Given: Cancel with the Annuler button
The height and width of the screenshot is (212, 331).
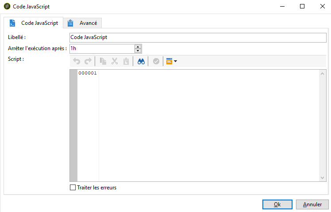Looking at the screenshot, I should click(x=312, y=204).
